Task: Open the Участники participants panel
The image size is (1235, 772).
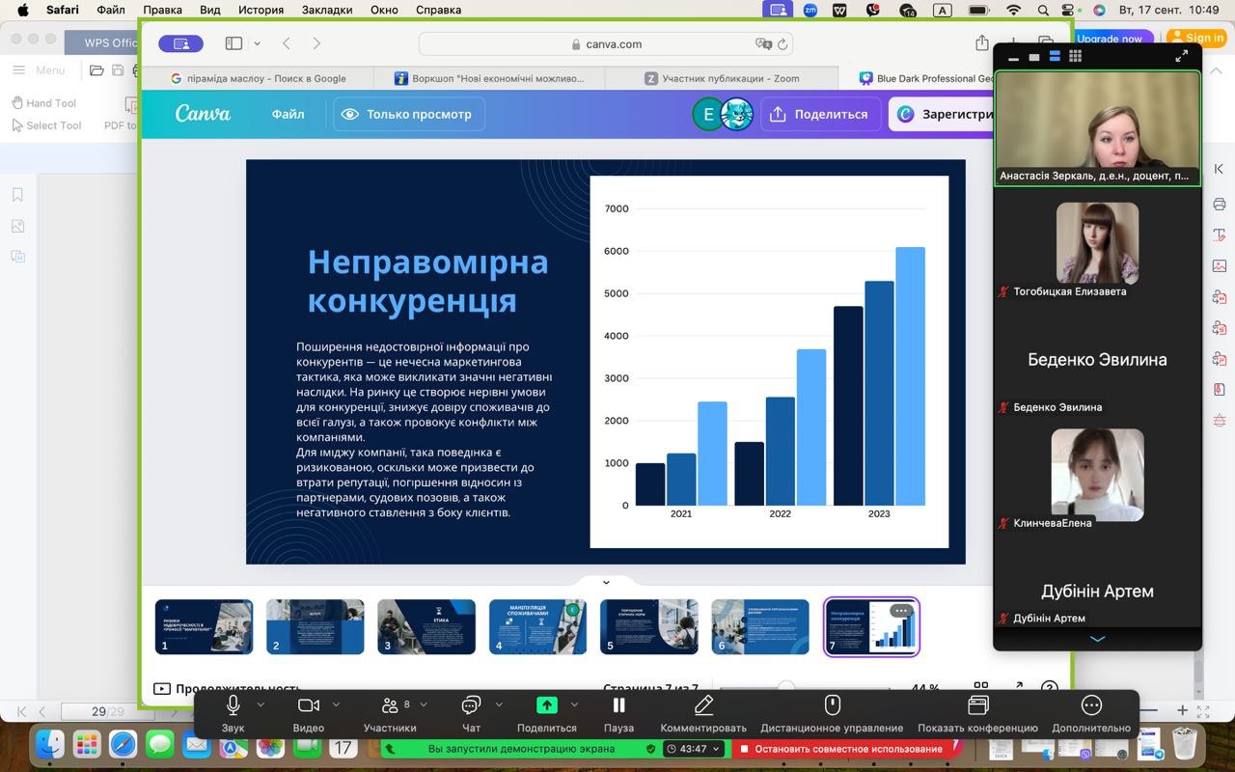Action: (390, 705)
